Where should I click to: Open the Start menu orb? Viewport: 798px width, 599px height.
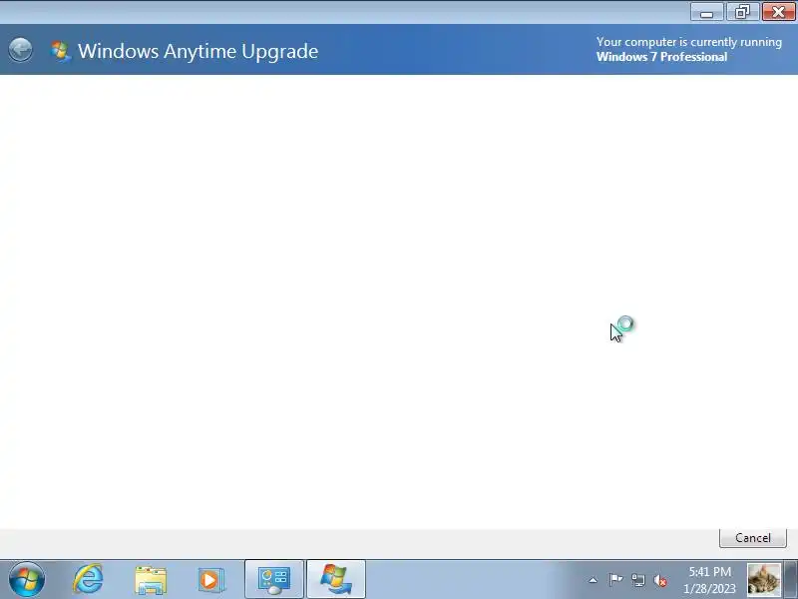point(27,579)
